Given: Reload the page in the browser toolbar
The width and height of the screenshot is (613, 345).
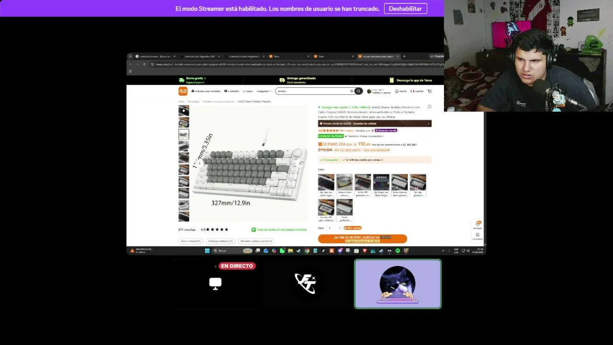Looking at the screenshot, I should 144,64.
